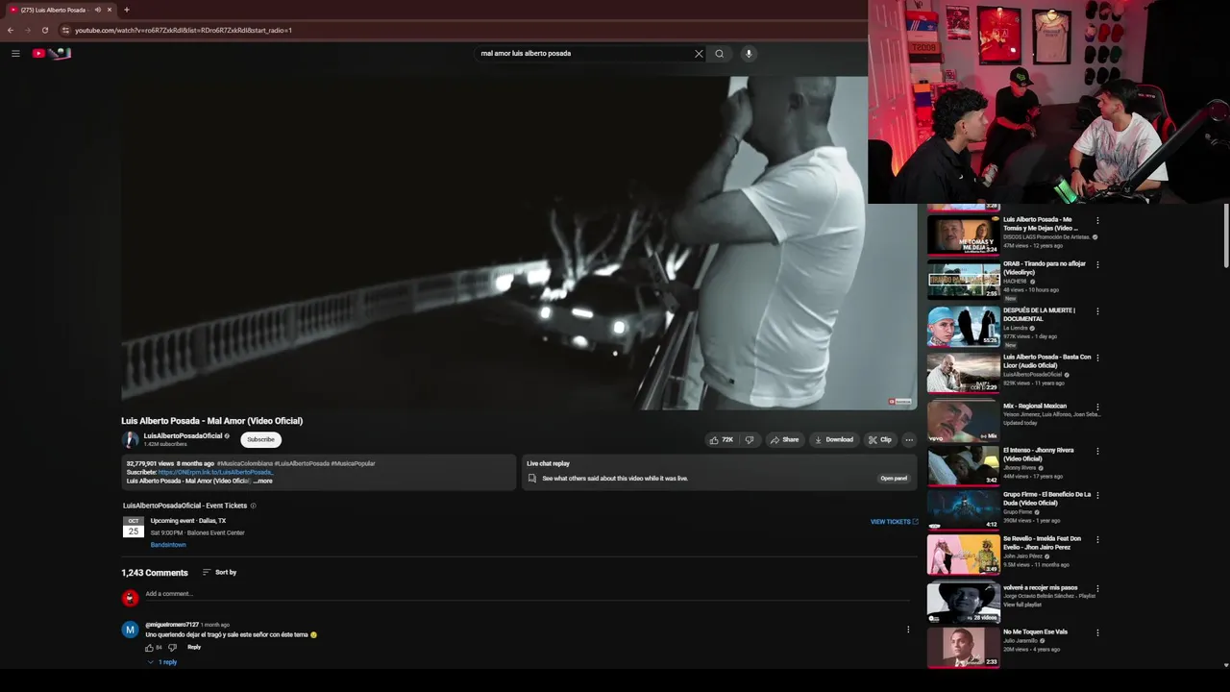Clear the search box with the X

699,54
